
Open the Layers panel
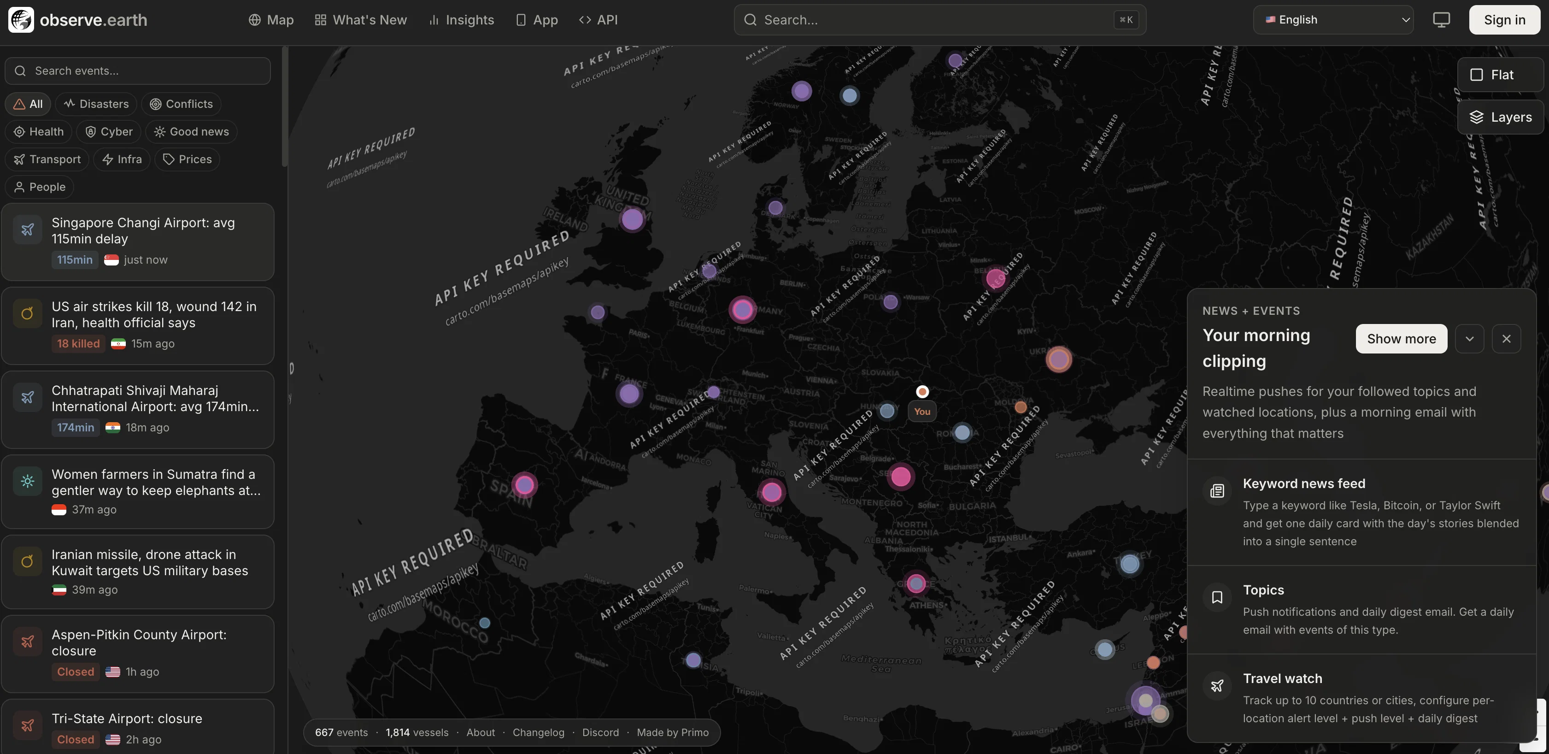[1500, 117]
